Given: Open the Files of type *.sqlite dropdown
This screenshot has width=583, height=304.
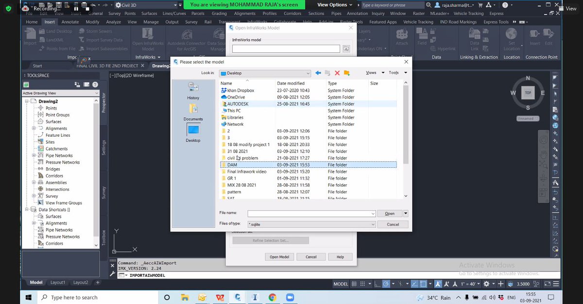Looking at the screenshot, I should point(373,224).
